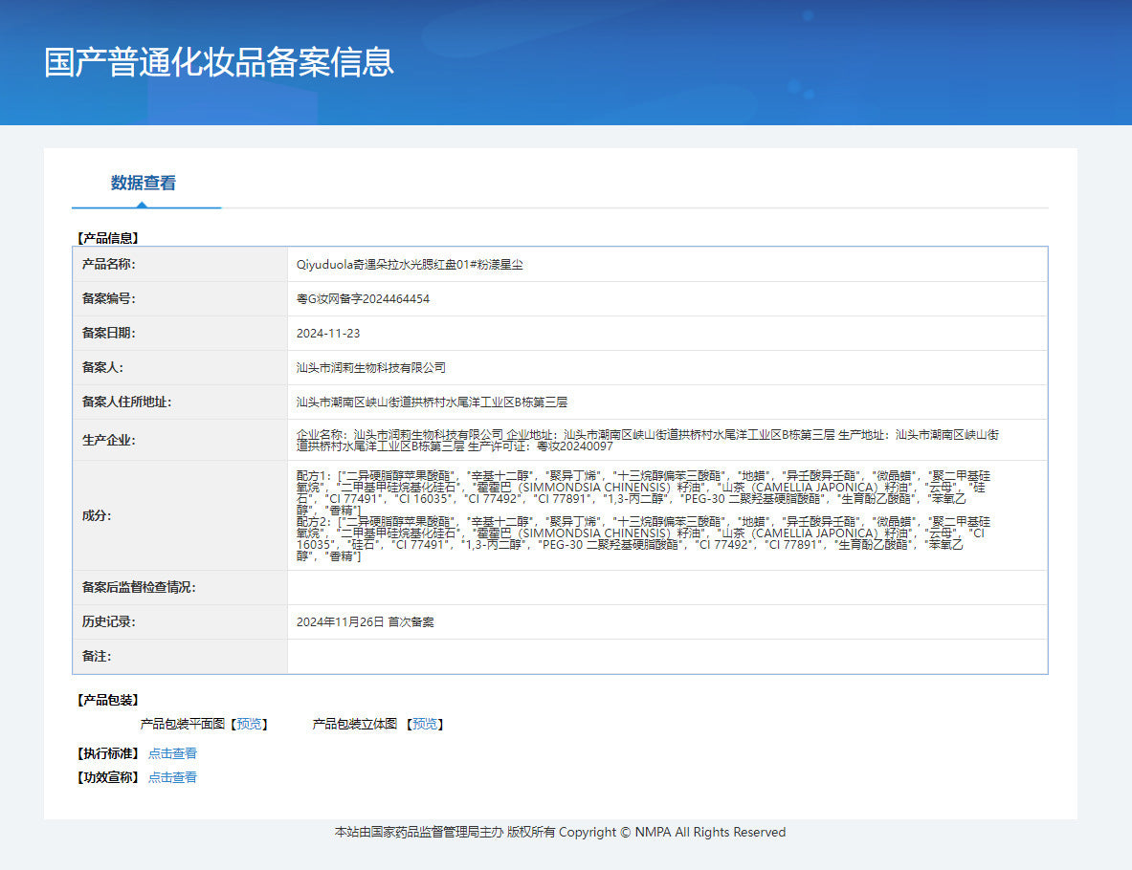Image resolution: width=1132 pixels, height=870 pixels.
Task: Click 点击查看 next to 功效宣称
Action: pos(172,777)
